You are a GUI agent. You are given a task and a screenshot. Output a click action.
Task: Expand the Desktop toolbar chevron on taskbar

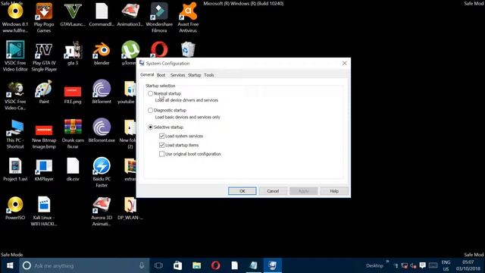point(387,262)
